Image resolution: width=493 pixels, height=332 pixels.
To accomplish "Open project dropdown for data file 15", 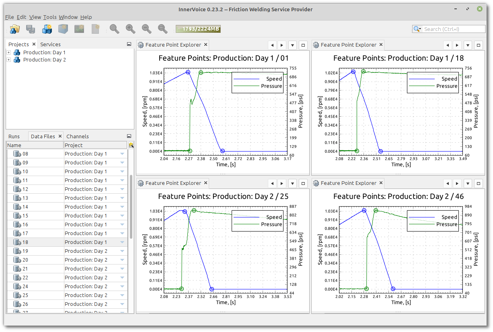I will tap(122, 216).
